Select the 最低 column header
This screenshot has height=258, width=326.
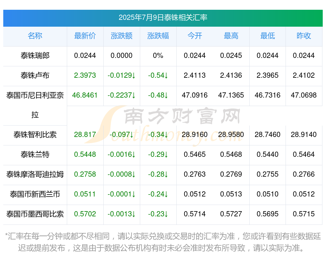[268, 36]
